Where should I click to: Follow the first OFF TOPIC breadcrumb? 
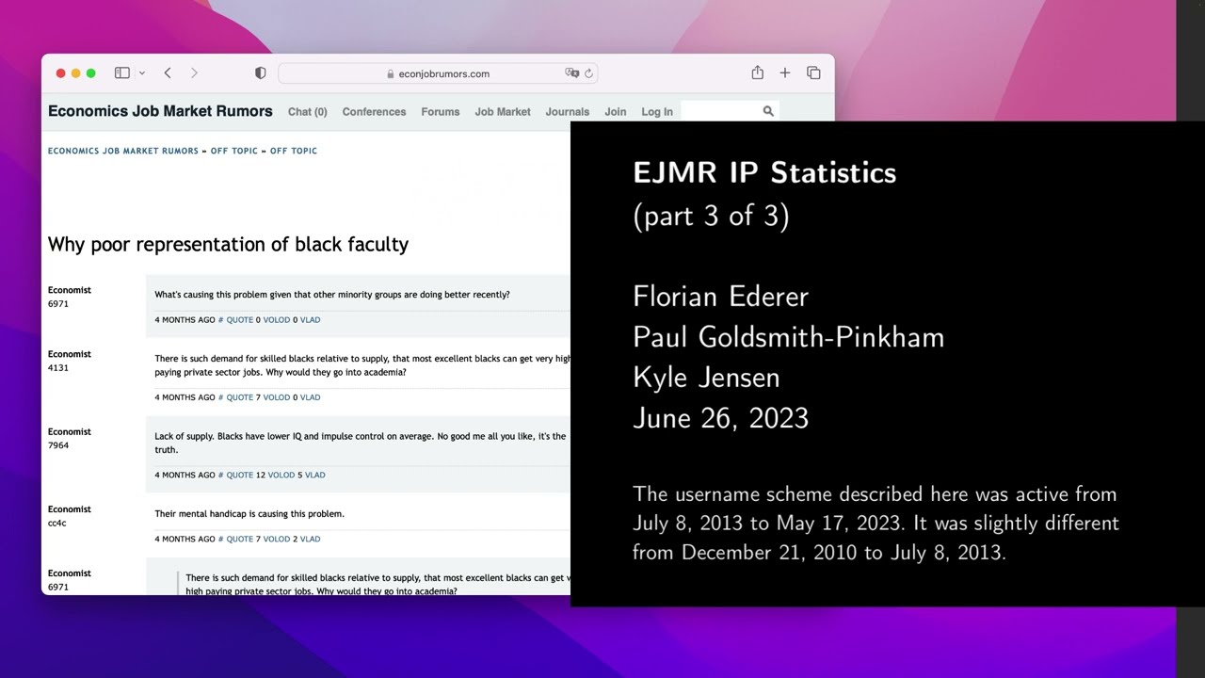pos(234,151)
